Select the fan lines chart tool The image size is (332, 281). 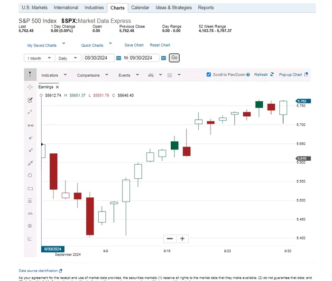pos(30,238)
